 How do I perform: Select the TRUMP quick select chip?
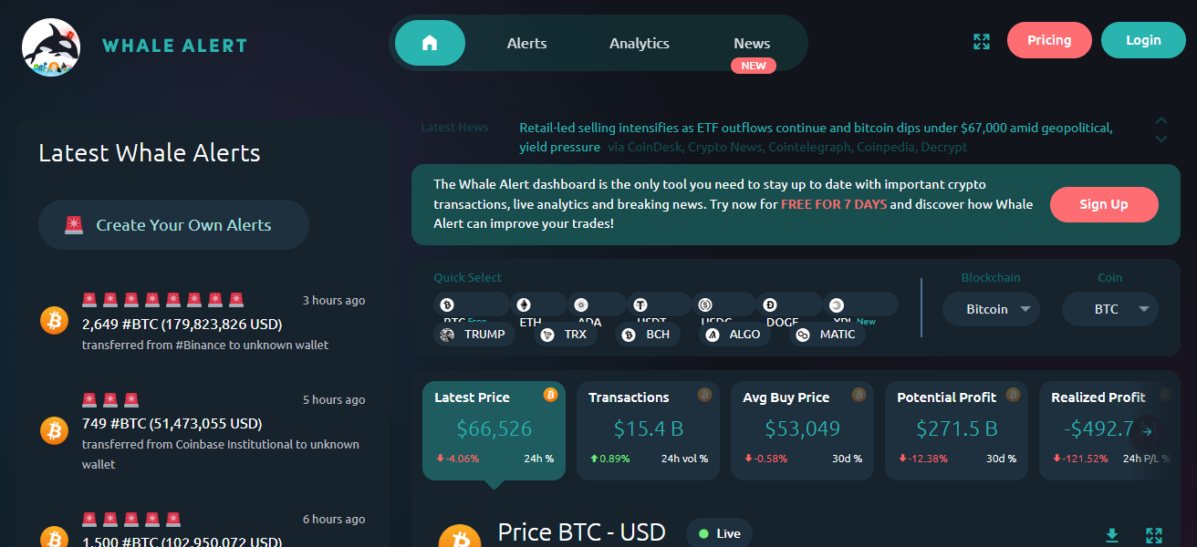473,335
